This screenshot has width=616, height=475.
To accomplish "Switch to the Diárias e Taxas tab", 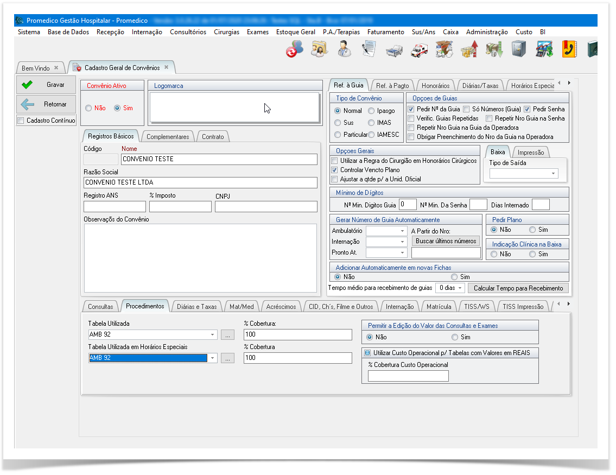I will tap(196, 307).
